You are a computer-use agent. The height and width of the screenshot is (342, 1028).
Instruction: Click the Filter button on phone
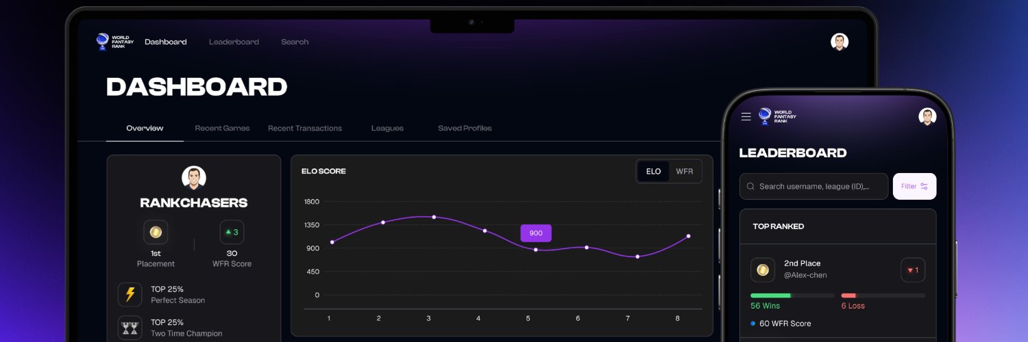coord(914,186)
